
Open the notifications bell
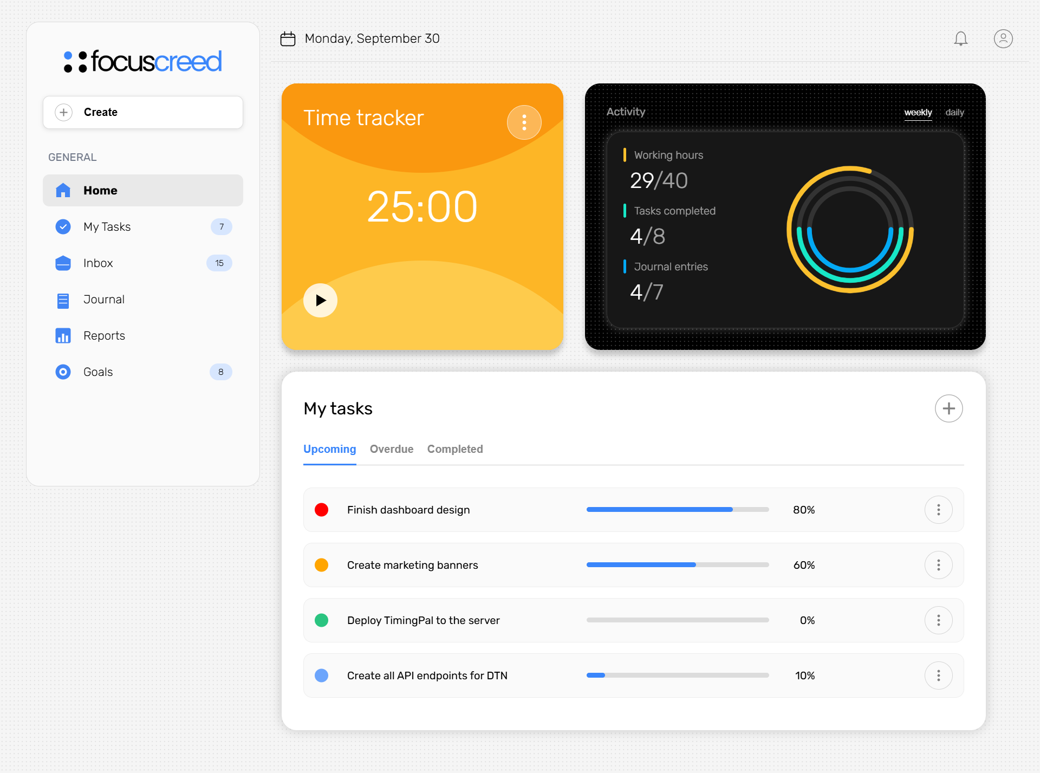[960, 38]
